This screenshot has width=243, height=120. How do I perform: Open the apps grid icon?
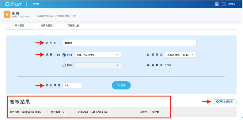(x=217, y=4)
